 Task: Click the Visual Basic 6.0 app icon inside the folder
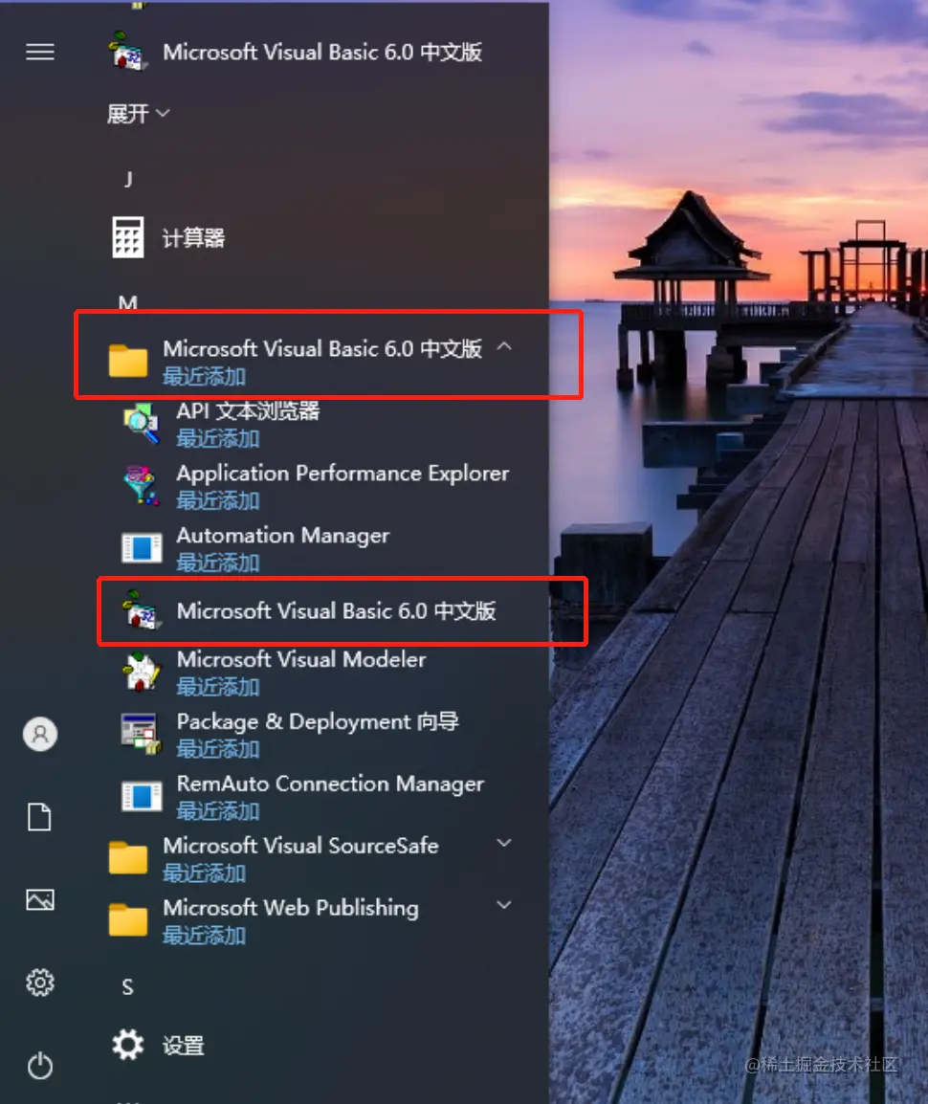(x=142, y=610)
